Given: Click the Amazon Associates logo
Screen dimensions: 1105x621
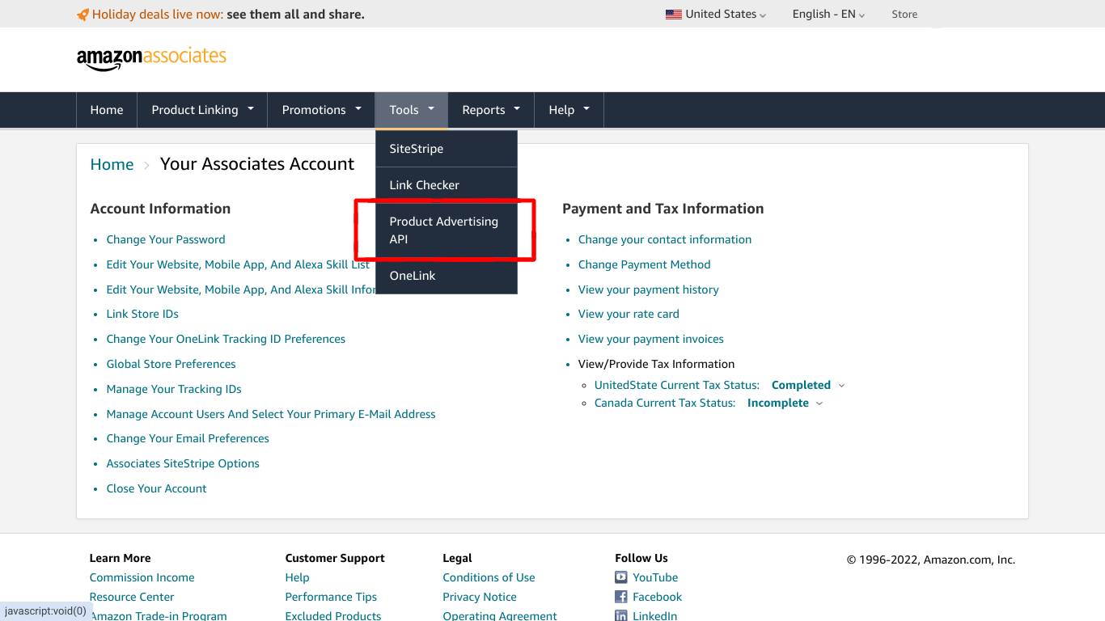Looking at the screenshot, I should pyautogui.click(x=150, y=57).
